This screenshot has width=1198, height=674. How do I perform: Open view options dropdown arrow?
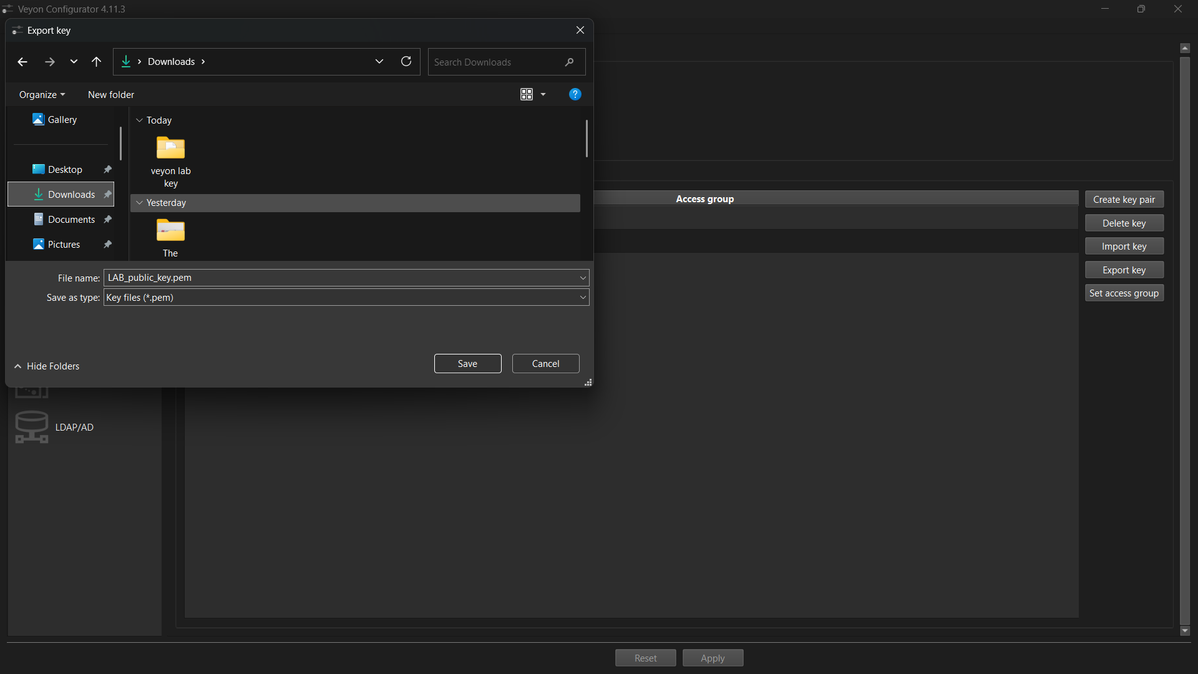(x=543, y=94)
